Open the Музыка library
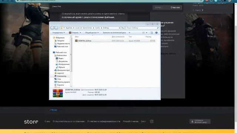237x133 pixels. (x=60, y=67)
